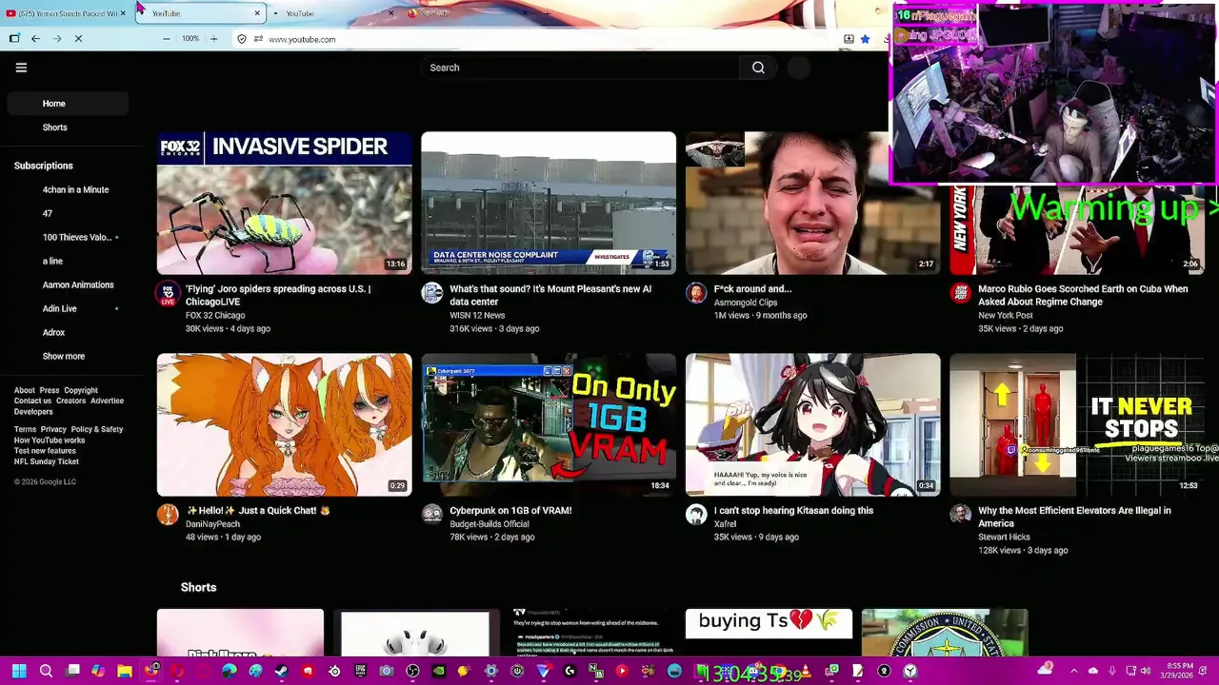Image resolution: width=1219 pixels, height=685 pixels.
Task: Click the Privacy footer link
Action: [53, 429]
